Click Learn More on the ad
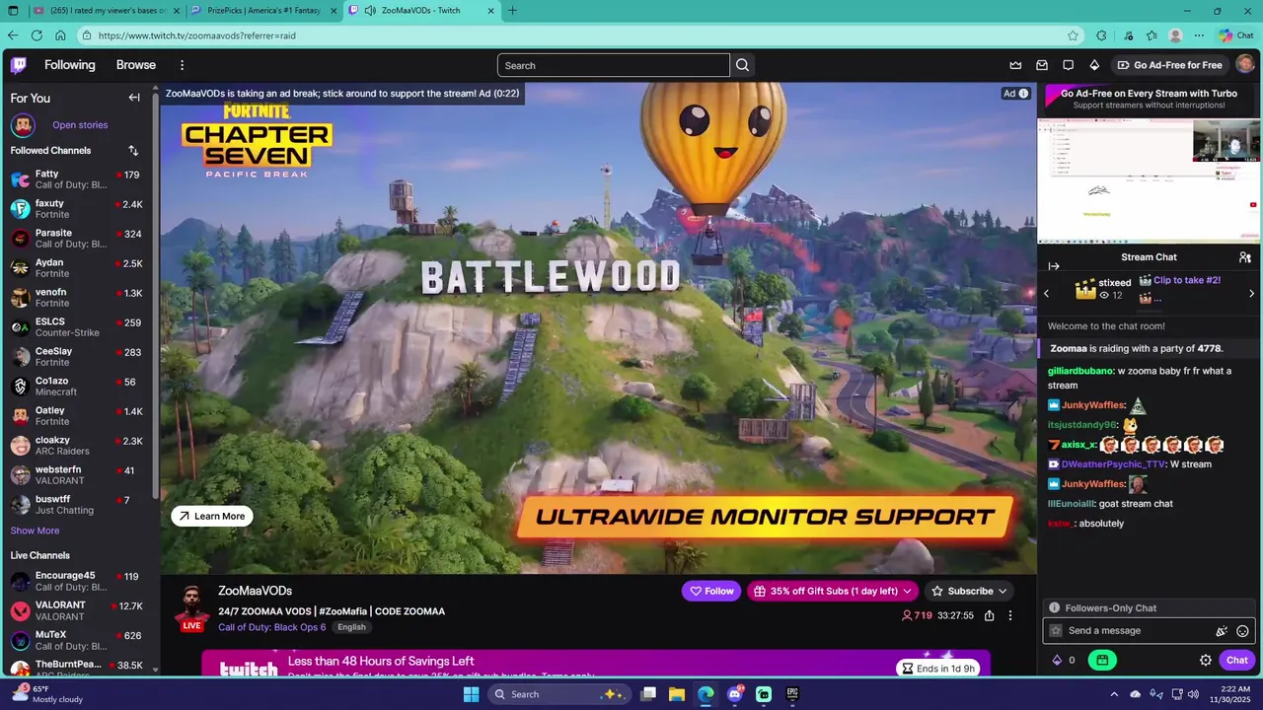 (x=212, y=516)
